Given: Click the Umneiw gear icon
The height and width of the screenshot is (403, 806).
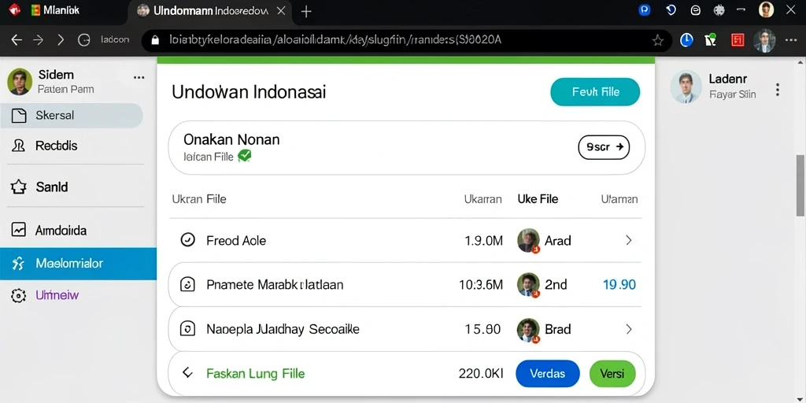Looking at the screenshot, I should (19, 296).
